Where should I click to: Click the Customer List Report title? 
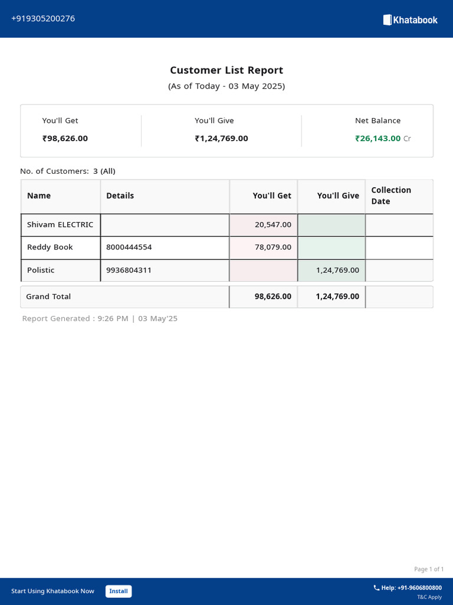[x=226, y=70]
